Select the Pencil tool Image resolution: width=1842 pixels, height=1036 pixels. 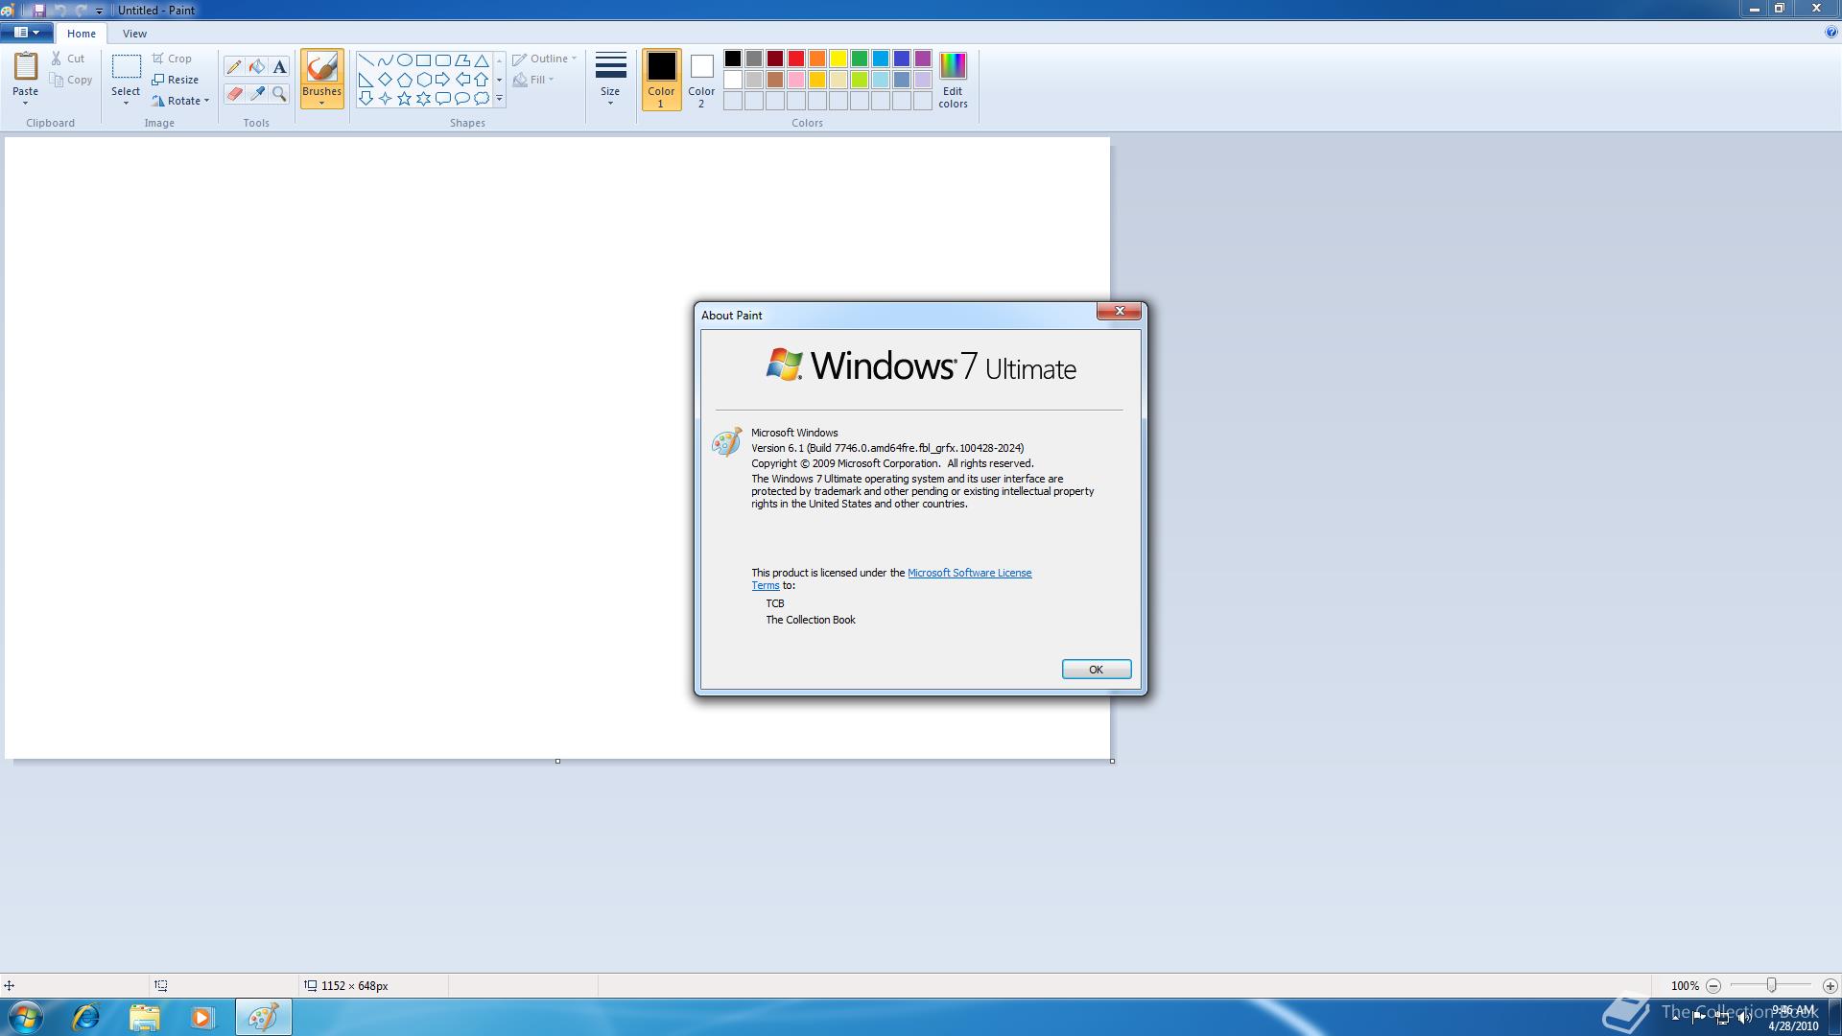click(x=234, y=67)
